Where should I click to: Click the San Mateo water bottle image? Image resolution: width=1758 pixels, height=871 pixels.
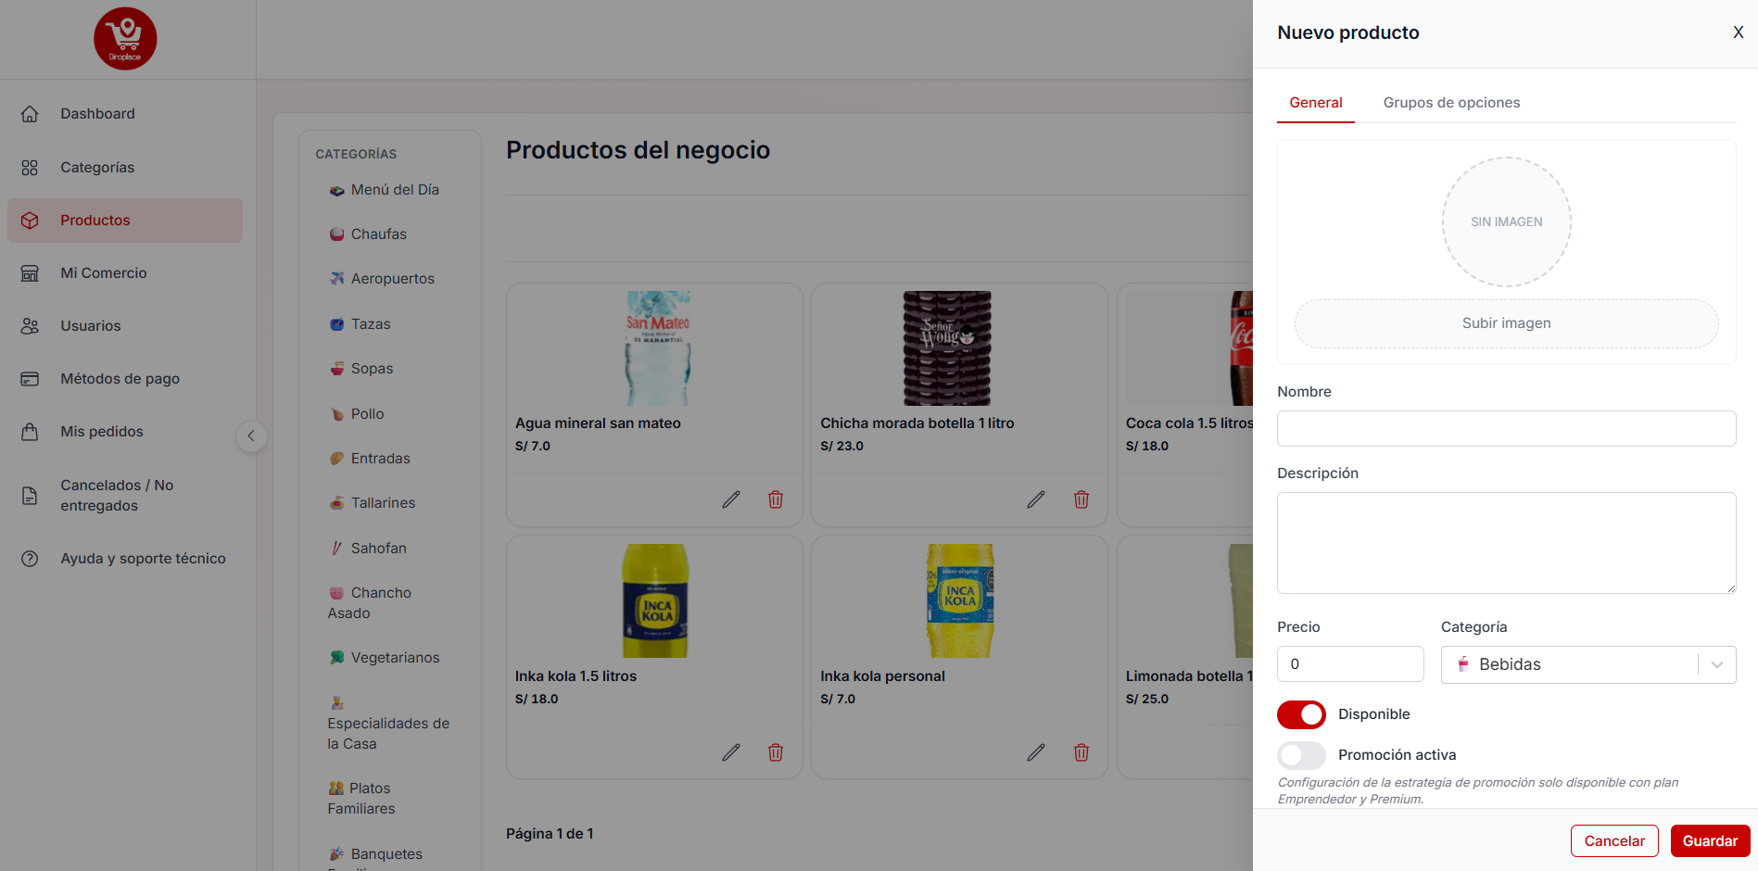[658, 348]
